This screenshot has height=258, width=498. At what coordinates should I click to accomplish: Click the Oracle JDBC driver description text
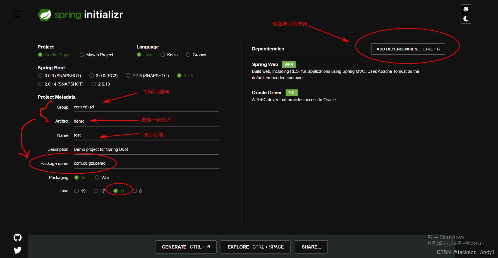[x=294, y=100]
